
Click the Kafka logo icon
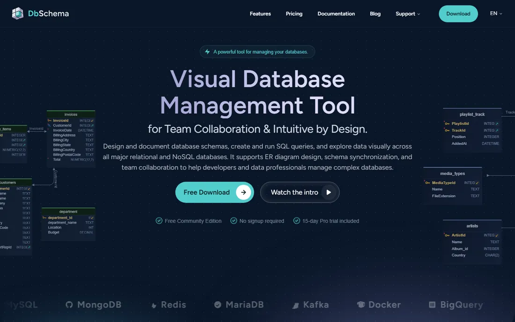click(x=295, y=305)
